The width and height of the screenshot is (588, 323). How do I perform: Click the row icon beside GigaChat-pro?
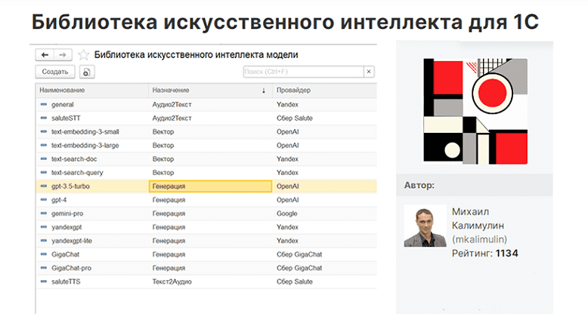pyautogui.click(x=44, y=268)
